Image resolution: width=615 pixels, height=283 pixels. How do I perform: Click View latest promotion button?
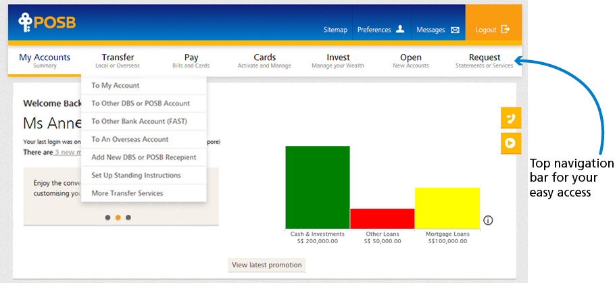pyautogui.click(x=266, y=265)
